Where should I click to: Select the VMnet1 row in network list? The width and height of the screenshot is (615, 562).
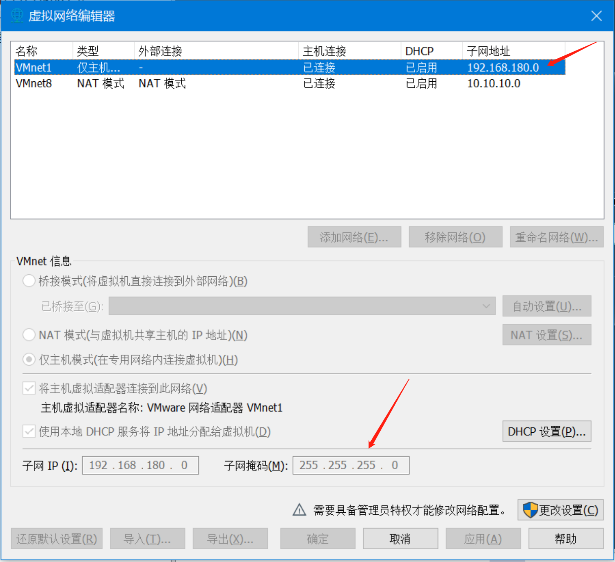point(290,67)
